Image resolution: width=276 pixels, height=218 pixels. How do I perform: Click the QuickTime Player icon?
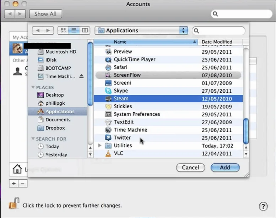click(108, 60)
